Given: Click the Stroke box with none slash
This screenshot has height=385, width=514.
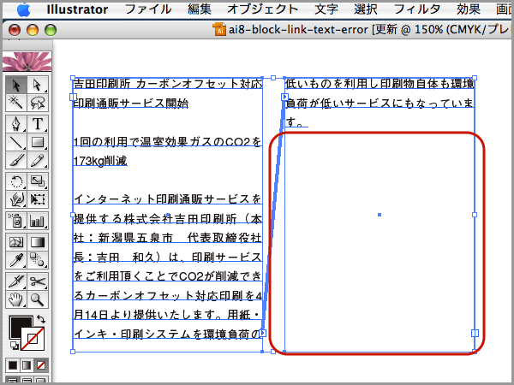Looking at the screenshot, I should pyautogui.click(x=33, y=339).
